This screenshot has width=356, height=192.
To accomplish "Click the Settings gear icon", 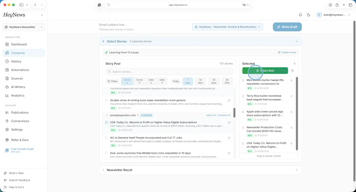I will [7, 129].
